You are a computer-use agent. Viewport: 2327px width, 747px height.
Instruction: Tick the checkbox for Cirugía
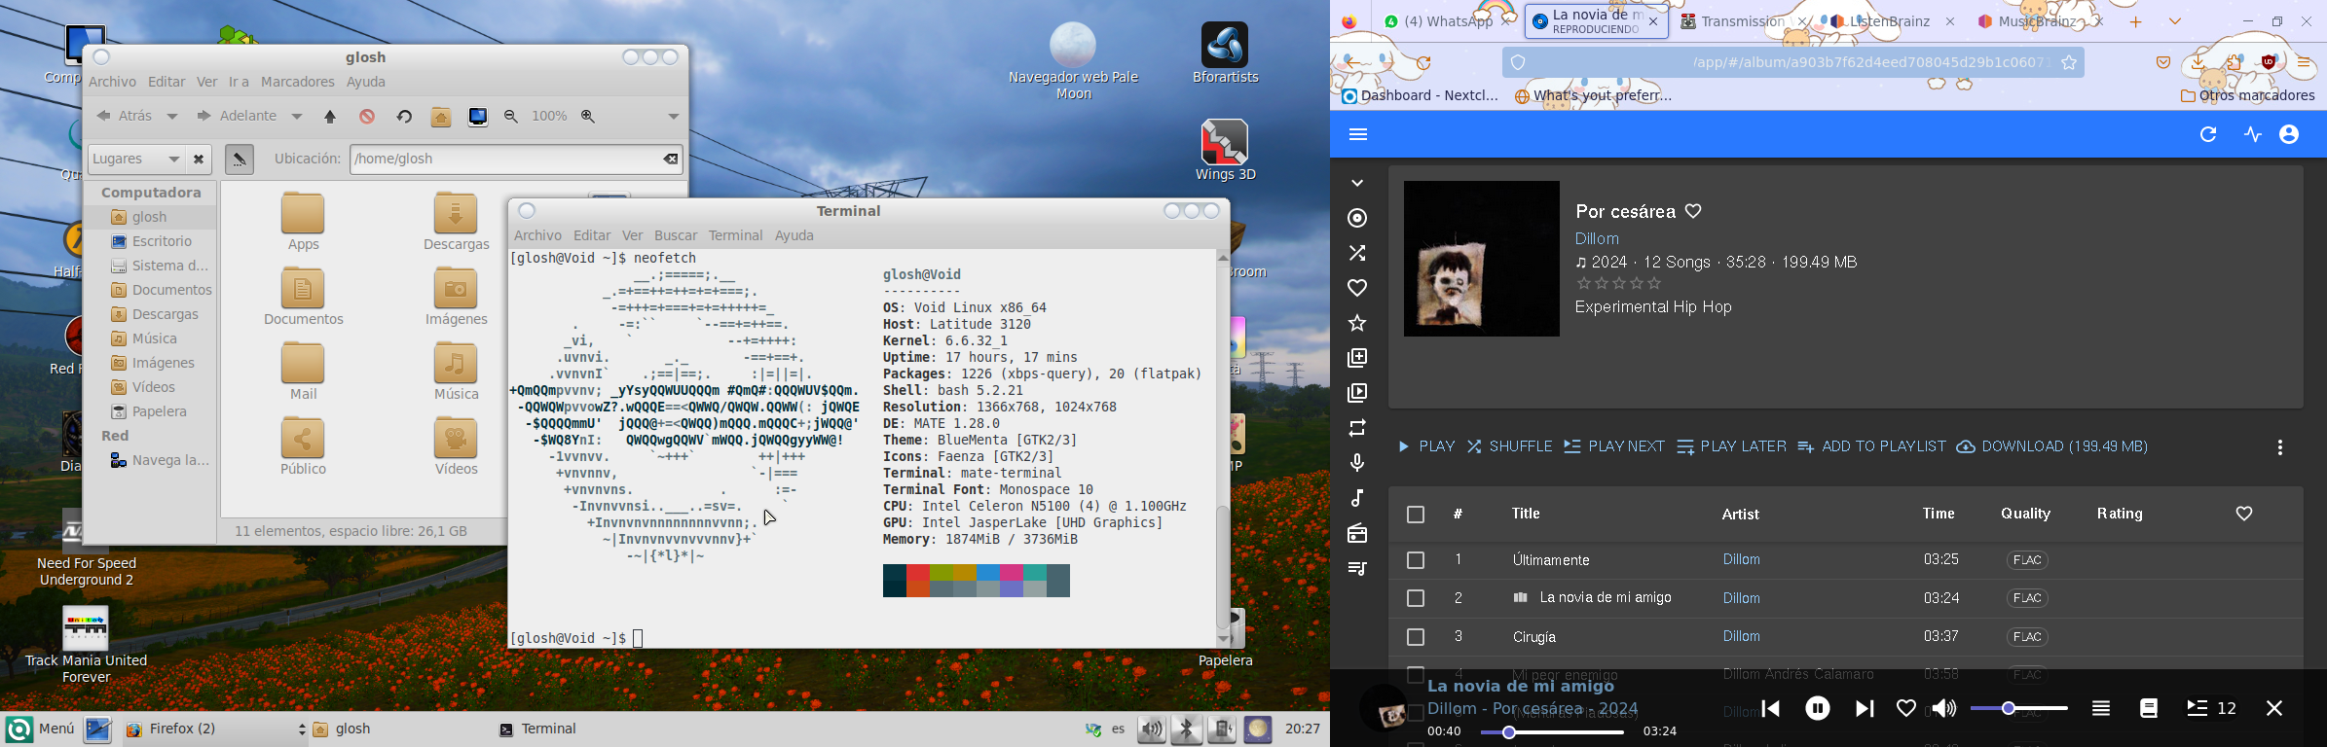tap(1416, 637)
